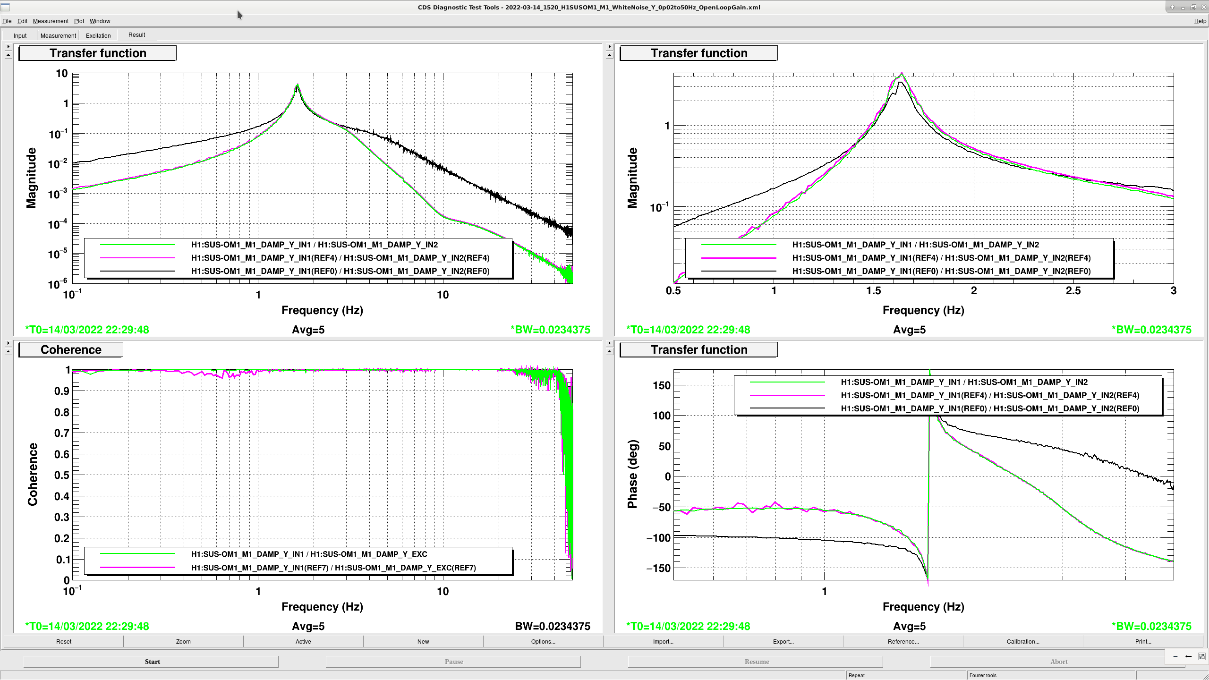Click up-arrow button beside bottom-right phase plot
The width and height of the screenshot is (1209, 680).
click(609, 352)
